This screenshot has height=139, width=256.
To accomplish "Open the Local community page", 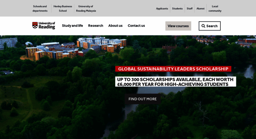I will [x=215, y=9].
